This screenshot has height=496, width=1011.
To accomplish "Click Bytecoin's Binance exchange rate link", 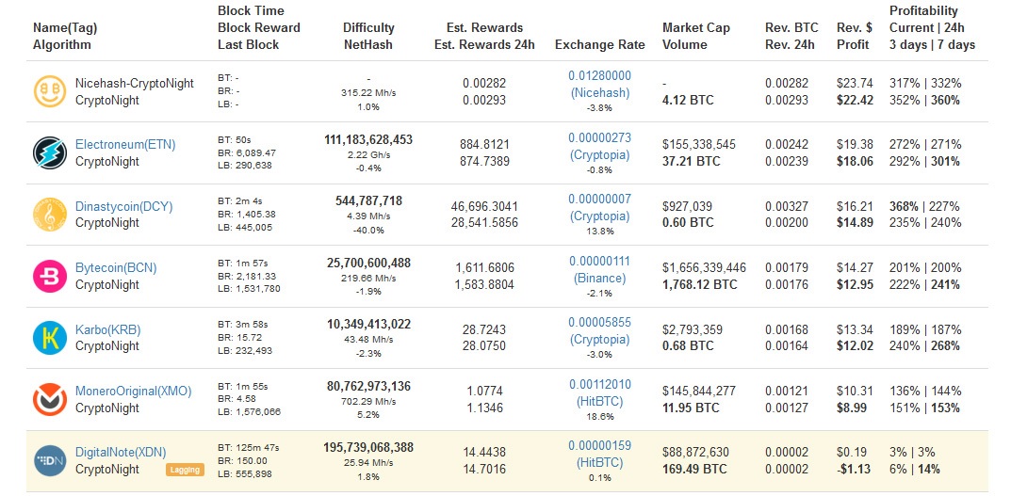I will click(599, 269).
